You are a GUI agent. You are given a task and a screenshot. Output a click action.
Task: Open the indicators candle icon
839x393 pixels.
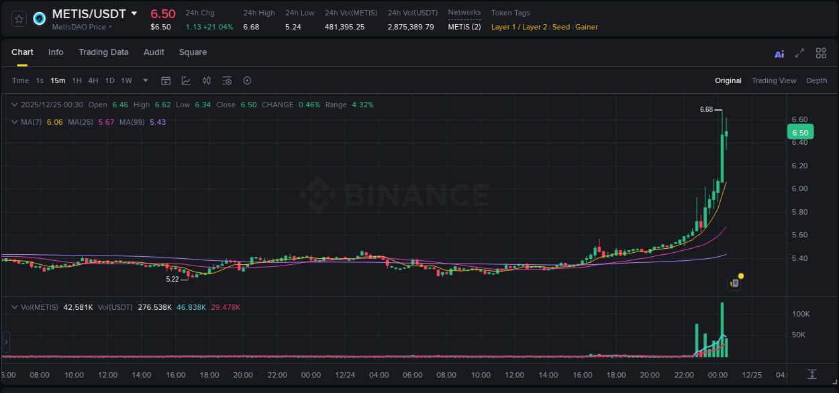[206, 80]
